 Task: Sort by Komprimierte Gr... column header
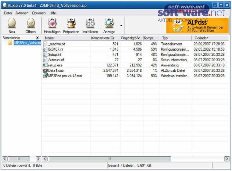click(105, 38)
